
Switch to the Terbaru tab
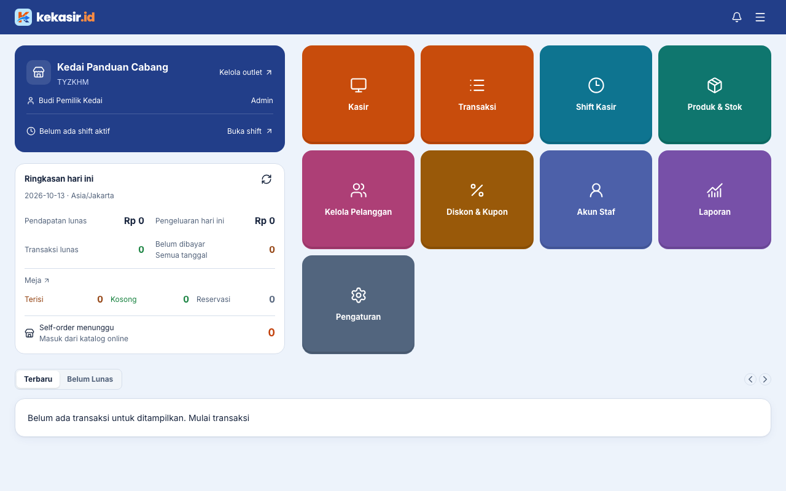[38, 379]
